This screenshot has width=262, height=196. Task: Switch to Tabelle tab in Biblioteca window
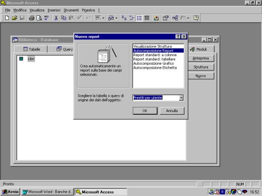coord(32,49)
